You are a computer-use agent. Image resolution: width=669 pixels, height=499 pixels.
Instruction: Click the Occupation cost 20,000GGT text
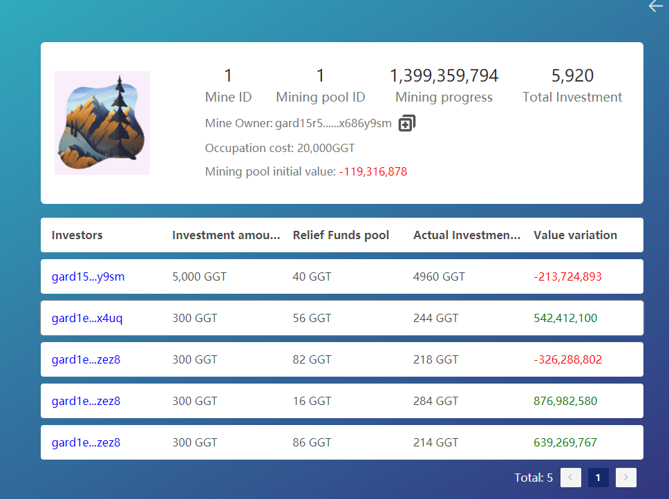(x=280, y=148)
